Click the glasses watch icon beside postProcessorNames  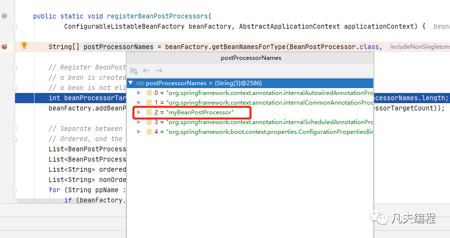coord(140,83)
